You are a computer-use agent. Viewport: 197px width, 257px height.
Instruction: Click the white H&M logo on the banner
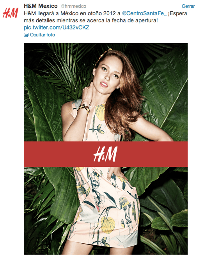105,154
